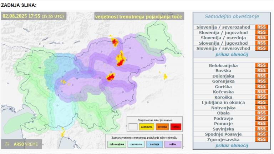Click the green 'zelo majhna' legend box

click(116, 144)
